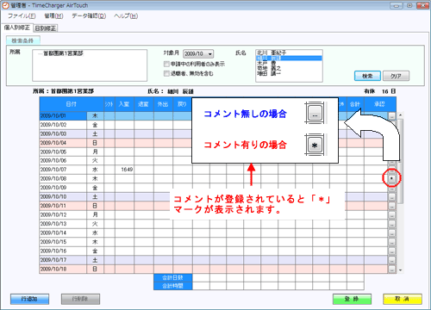Select 首都圏第1営業部 in the 所属 tree
Viewport: 431px width, 310px height.
pos(63,53)
